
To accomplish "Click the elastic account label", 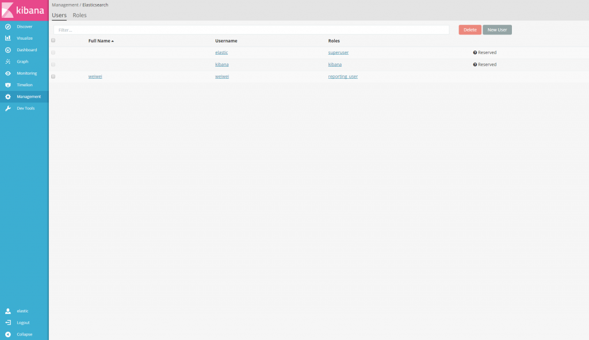I will 22,311.
